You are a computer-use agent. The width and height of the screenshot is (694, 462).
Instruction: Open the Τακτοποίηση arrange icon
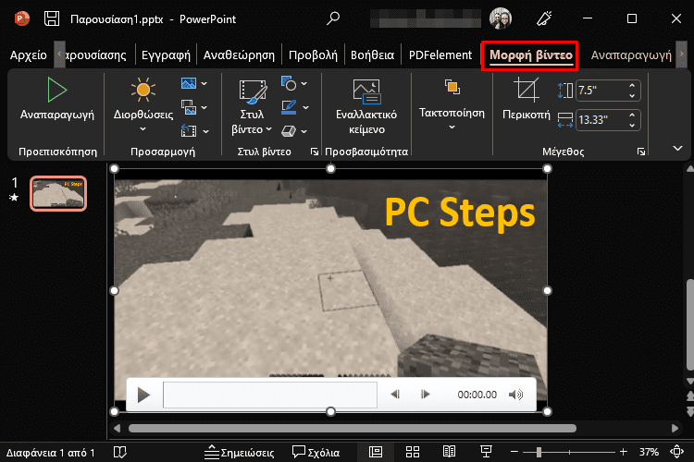[x=452, y=87]
